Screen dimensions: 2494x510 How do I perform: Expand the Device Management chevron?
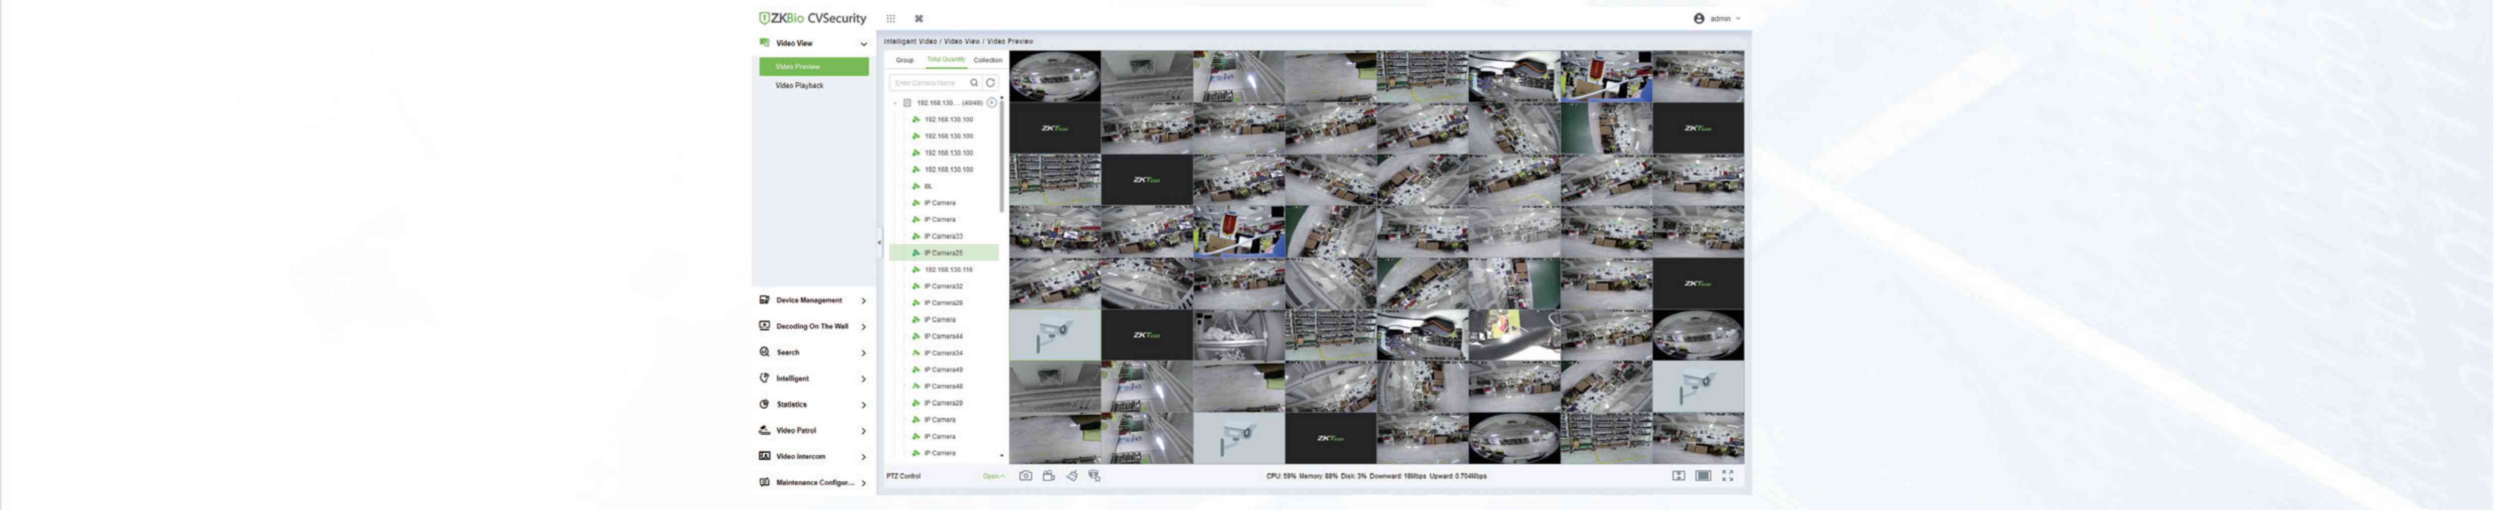click(864, 300)
